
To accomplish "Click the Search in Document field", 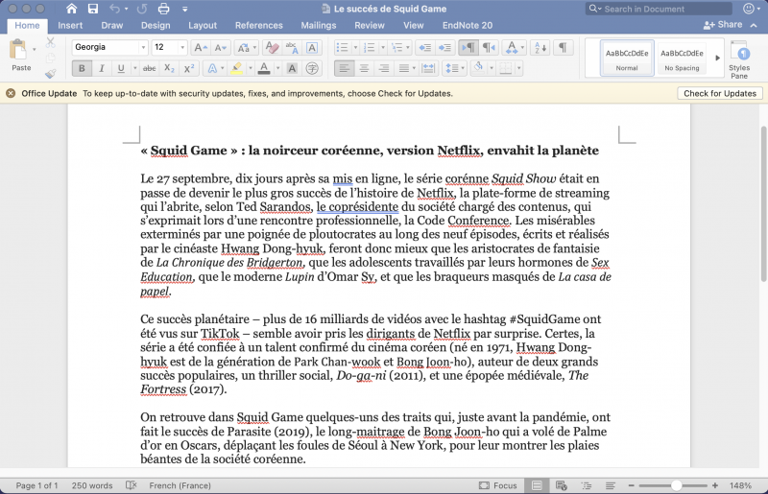I will (659, 9).
